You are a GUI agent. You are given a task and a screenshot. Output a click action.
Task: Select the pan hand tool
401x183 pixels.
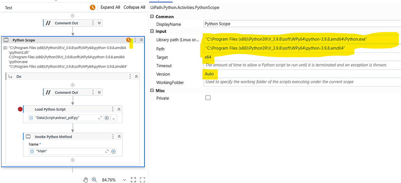(x=86, y=180)
